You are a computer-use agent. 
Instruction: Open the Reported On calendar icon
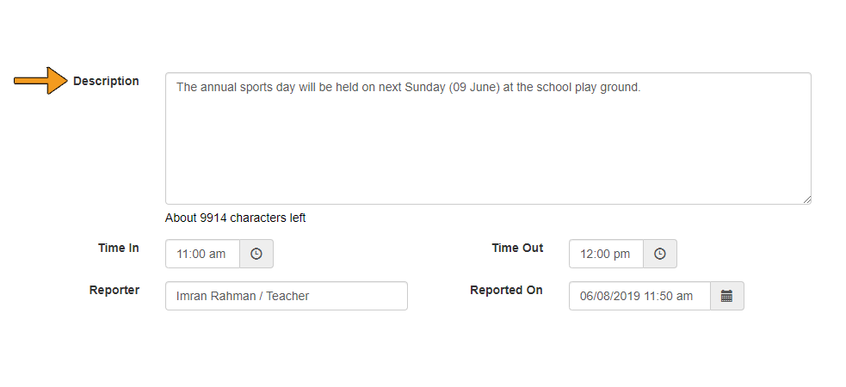[726, 296]
